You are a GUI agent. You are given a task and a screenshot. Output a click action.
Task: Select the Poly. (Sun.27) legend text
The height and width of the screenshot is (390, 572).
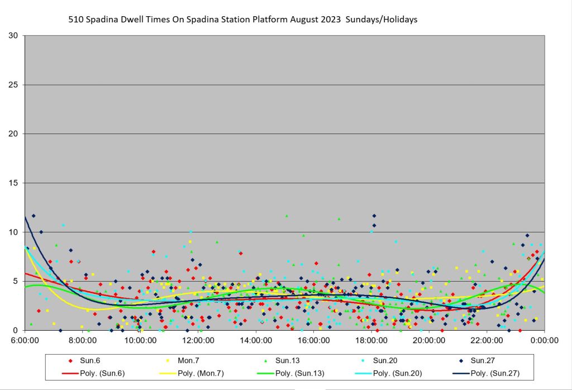point(495,373)
